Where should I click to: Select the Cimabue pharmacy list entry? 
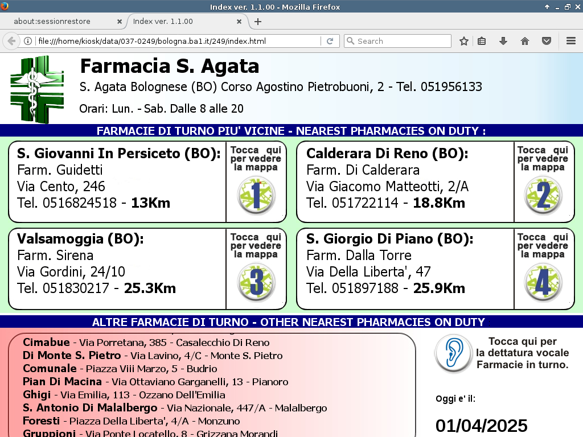[x=146, y=343]
